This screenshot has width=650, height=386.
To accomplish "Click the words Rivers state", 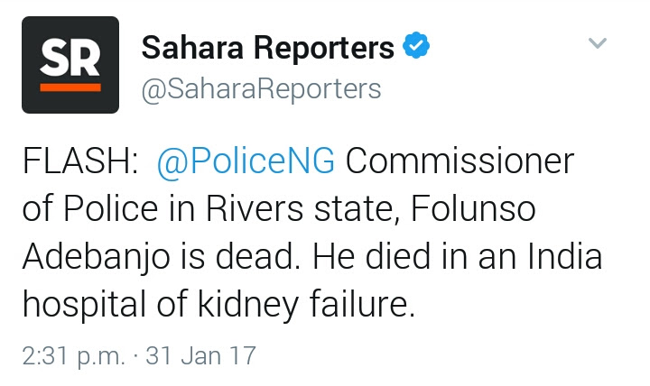I will click(300, 208).
